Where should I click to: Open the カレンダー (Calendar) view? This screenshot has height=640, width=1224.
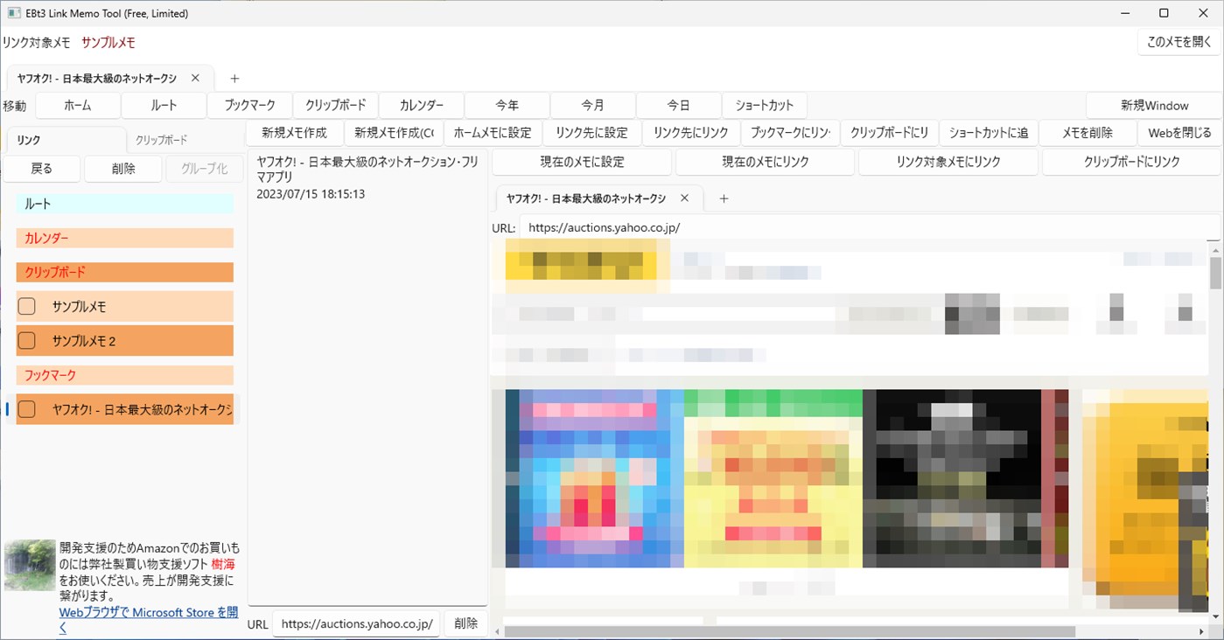(x=421, y=105)
